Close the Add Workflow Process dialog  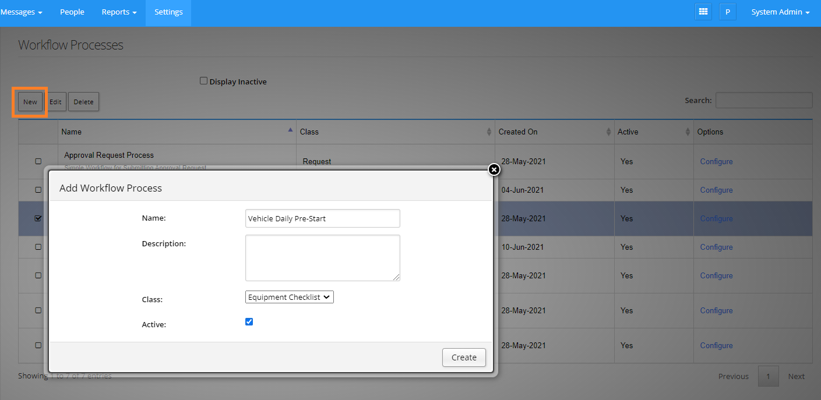494,169
